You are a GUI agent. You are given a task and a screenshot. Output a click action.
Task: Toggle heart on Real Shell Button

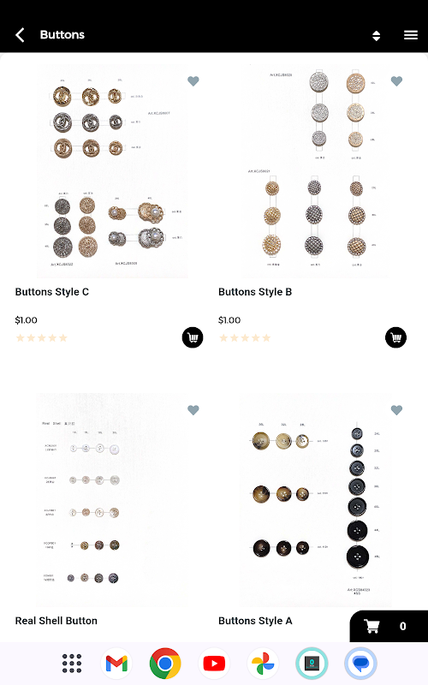point(193,410)
